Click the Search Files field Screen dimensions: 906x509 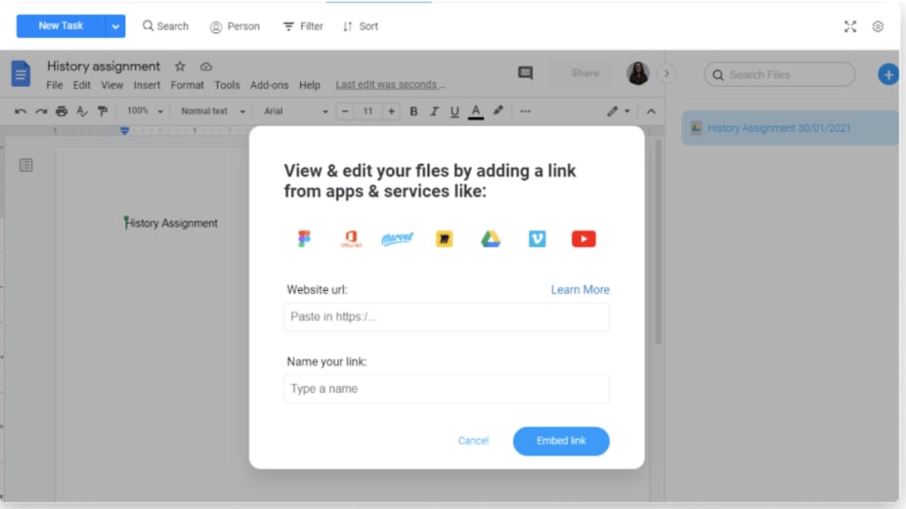[780, 74]
